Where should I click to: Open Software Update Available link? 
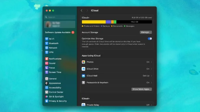[x=58, y=33]
